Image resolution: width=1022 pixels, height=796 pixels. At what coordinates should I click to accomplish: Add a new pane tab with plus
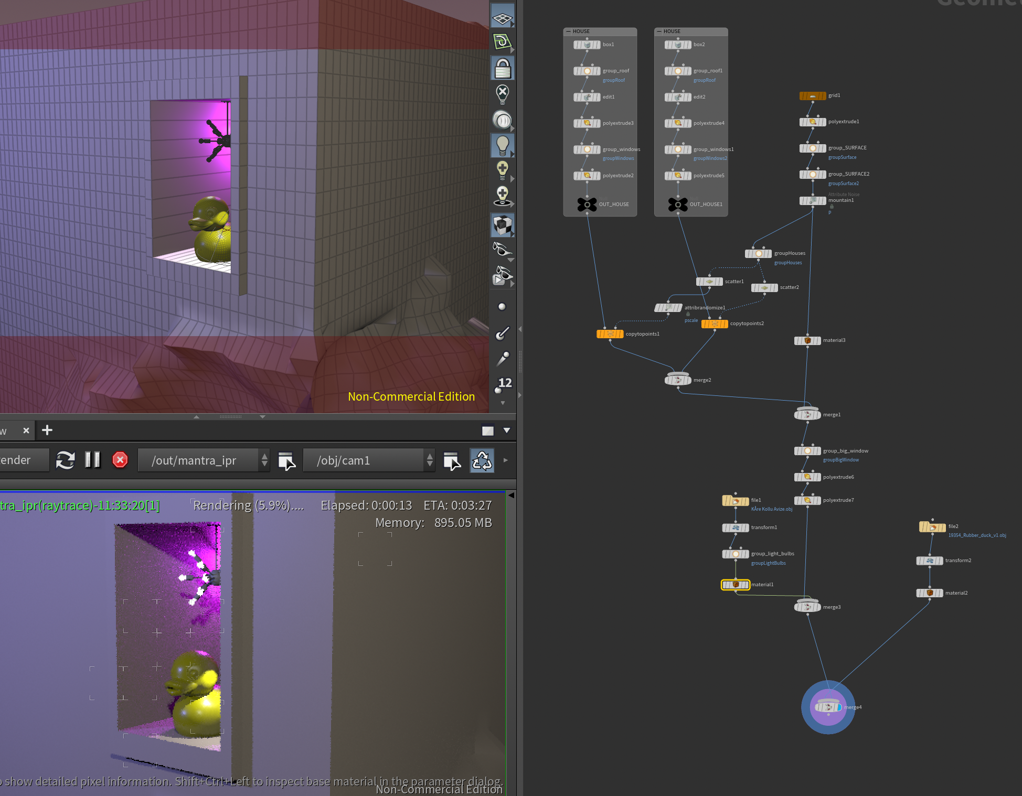47,431
